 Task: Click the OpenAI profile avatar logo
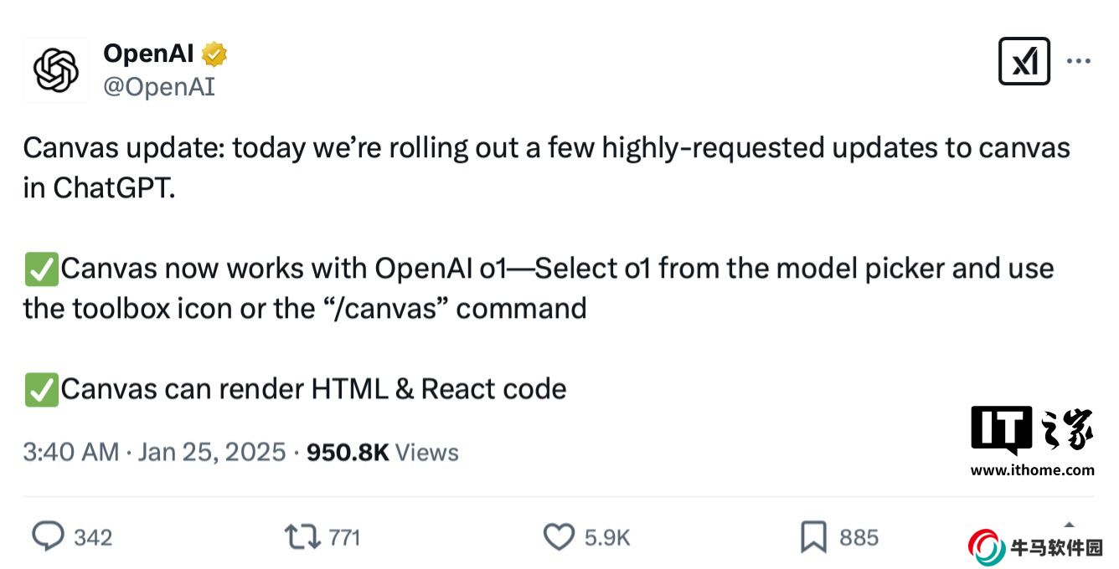[56, 69]
